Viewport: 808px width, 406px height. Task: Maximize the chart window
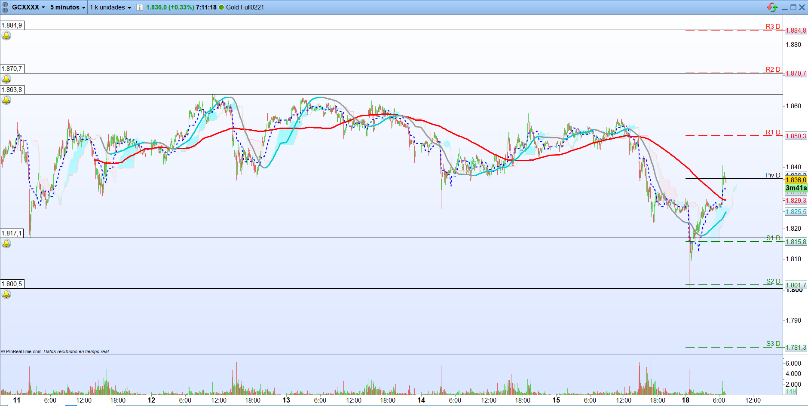coord(793,7)
